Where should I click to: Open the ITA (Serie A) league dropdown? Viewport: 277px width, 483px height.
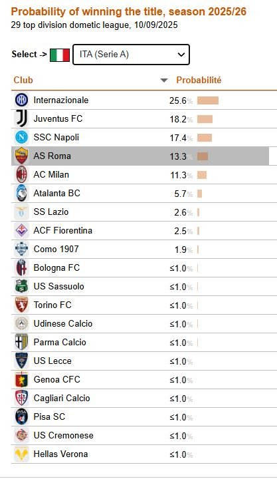pyautogui.click(x=131, y=55)
